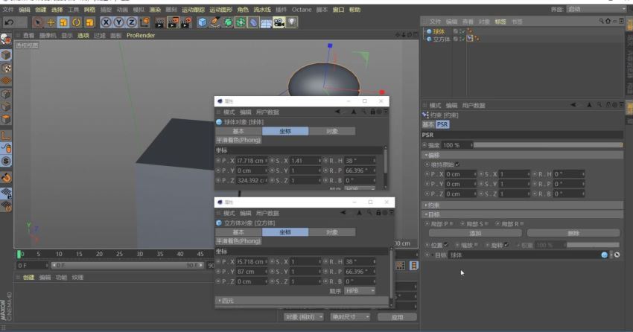This screenshot has height=332, width=633.
Task: Toggle the Y axis lock
Action: 118,22
